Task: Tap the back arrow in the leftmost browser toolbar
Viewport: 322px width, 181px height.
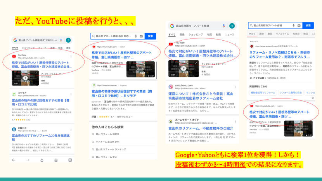Action: (14, 160)
